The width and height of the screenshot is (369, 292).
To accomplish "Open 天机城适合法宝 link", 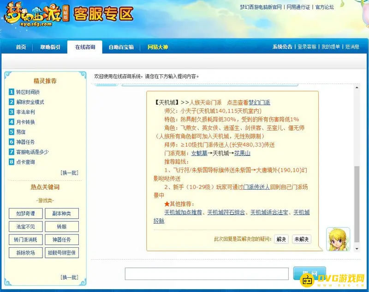I will tap(269, 213).
